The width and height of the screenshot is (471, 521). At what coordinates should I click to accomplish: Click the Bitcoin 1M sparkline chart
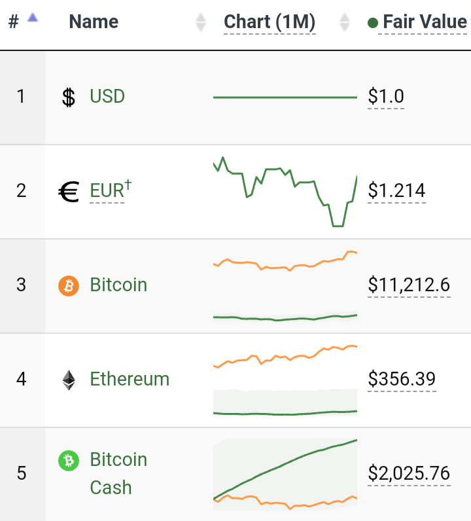(x=285, y=286)
